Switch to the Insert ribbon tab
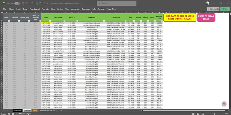 [x=19, y=9]
